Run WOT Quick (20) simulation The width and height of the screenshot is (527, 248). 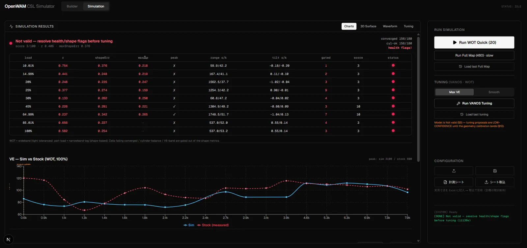click(x=474, y=42)
